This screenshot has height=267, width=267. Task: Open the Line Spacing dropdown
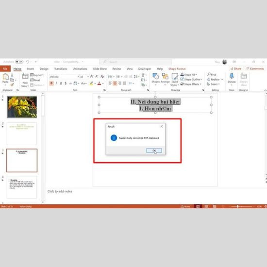pos(136,77)
